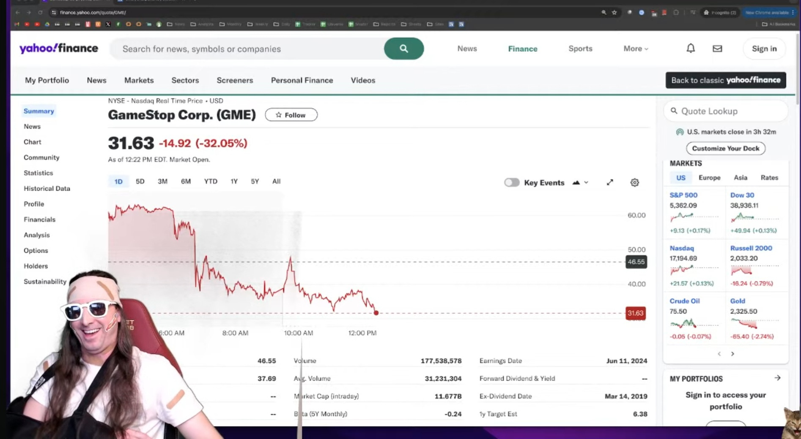Open the mail envelope icon
The height and width of the screenshot is (439, 801).
[717, 49]
